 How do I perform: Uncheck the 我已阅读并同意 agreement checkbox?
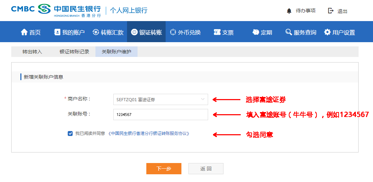[70, 134]
